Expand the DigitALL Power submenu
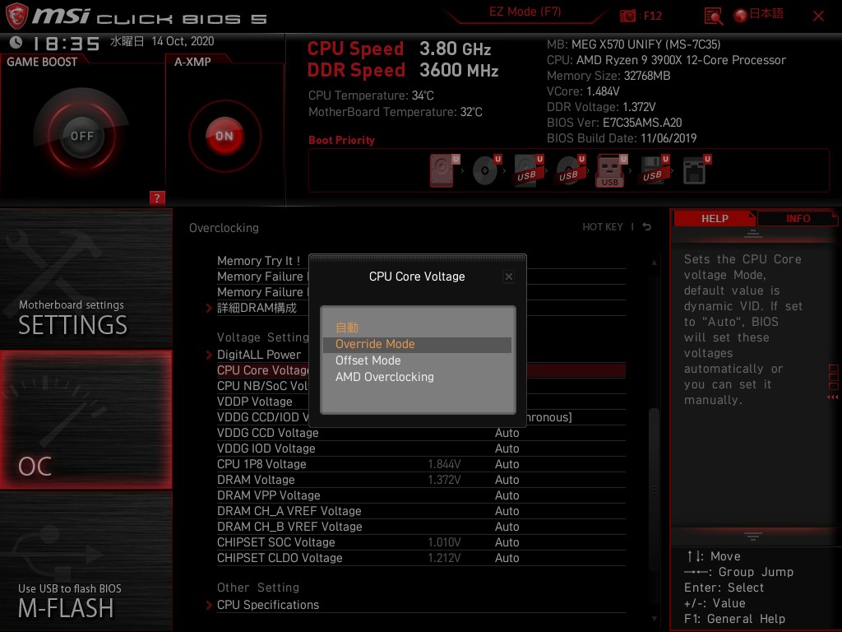Viewport: 842px width, 632px height. [259, 355]
